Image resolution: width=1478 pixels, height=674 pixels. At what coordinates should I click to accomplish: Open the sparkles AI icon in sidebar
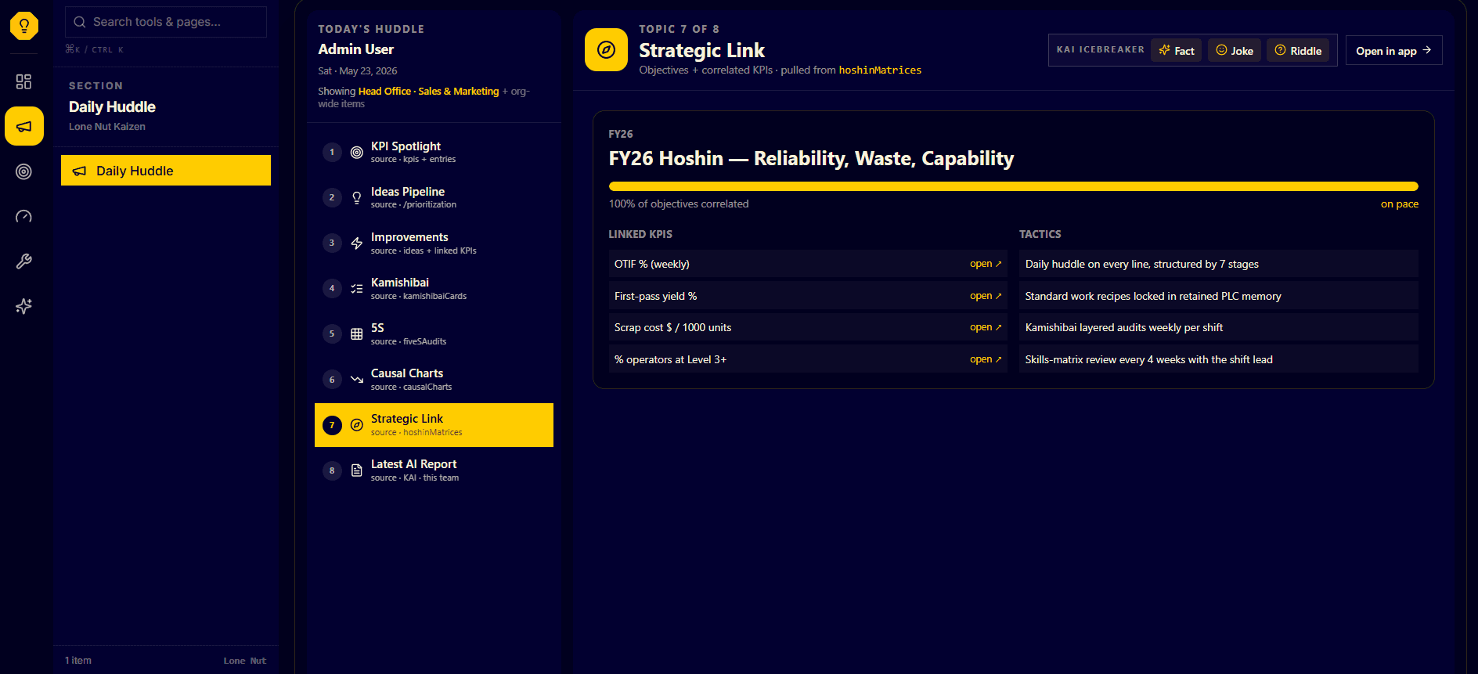click(x=24, y=306)
